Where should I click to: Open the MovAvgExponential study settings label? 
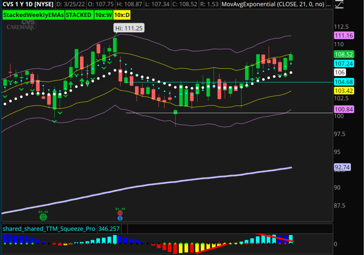pyautogui.click(x=273, y=5)
